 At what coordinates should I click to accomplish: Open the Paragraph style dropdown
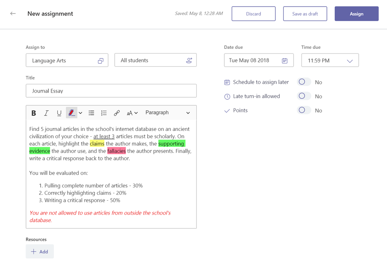point(167,113)
